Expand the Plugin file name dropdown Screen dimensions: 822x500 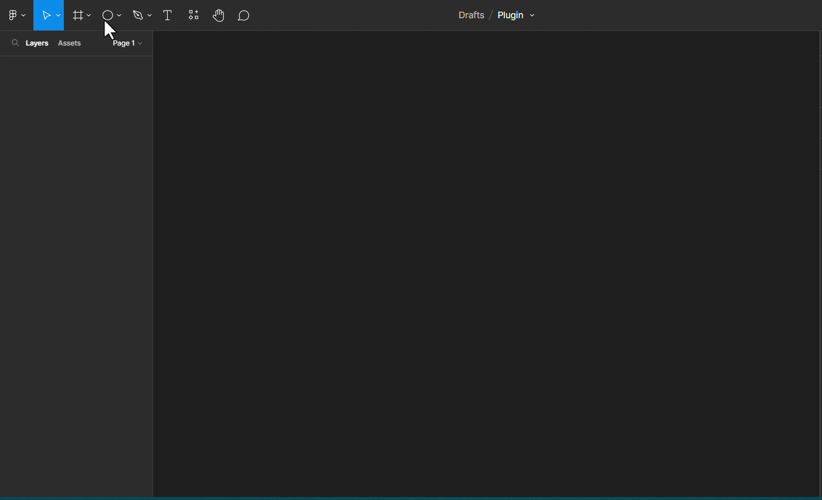[532, 15]
